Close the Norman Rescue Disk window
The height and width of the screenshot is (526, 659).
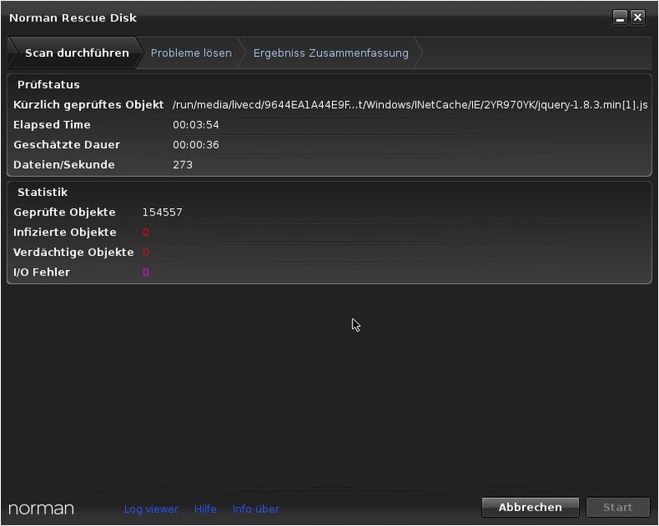(x=638, y=17)
